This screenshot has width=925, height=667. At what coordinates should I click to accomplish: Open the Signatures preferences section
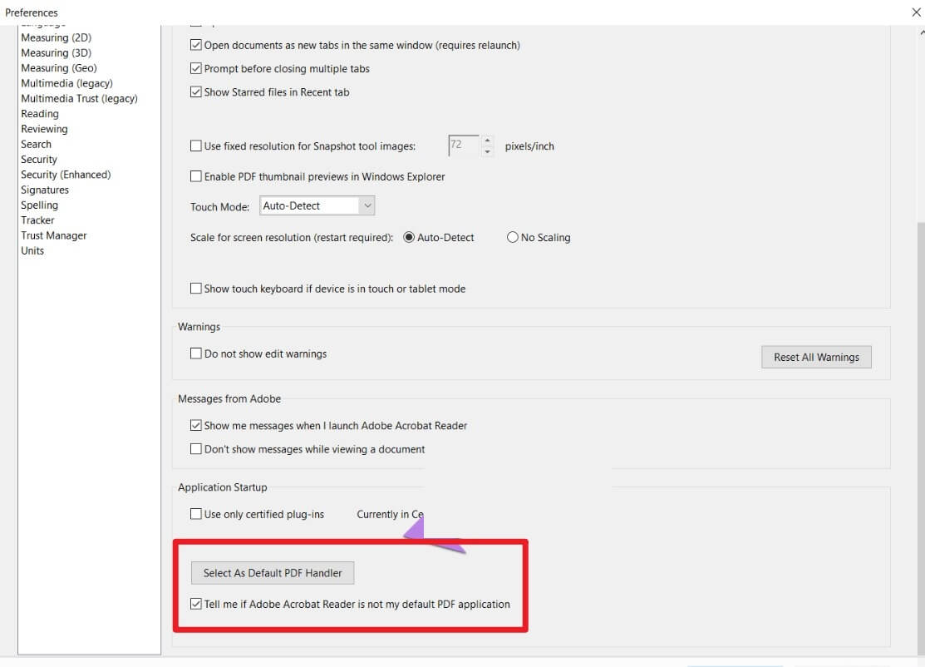pyautogui.click(x=44, y=190)
